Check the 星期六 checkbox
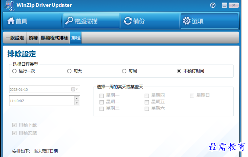 147,109
